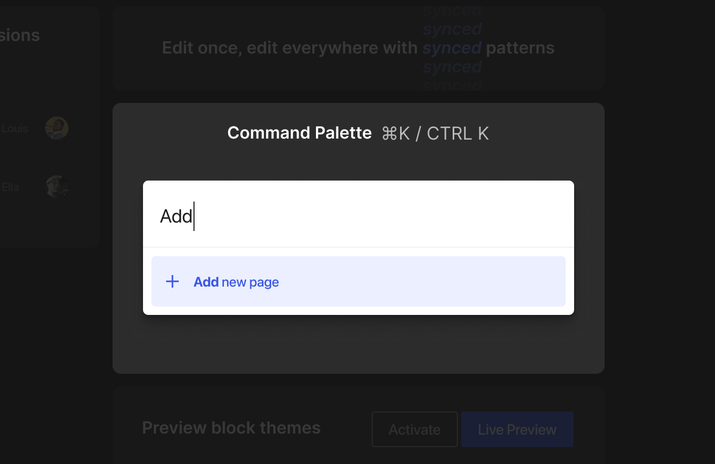This screenshot has width=715, height=464.
Task: Click the "Preview block themes" heading
Action: (231, 428)
